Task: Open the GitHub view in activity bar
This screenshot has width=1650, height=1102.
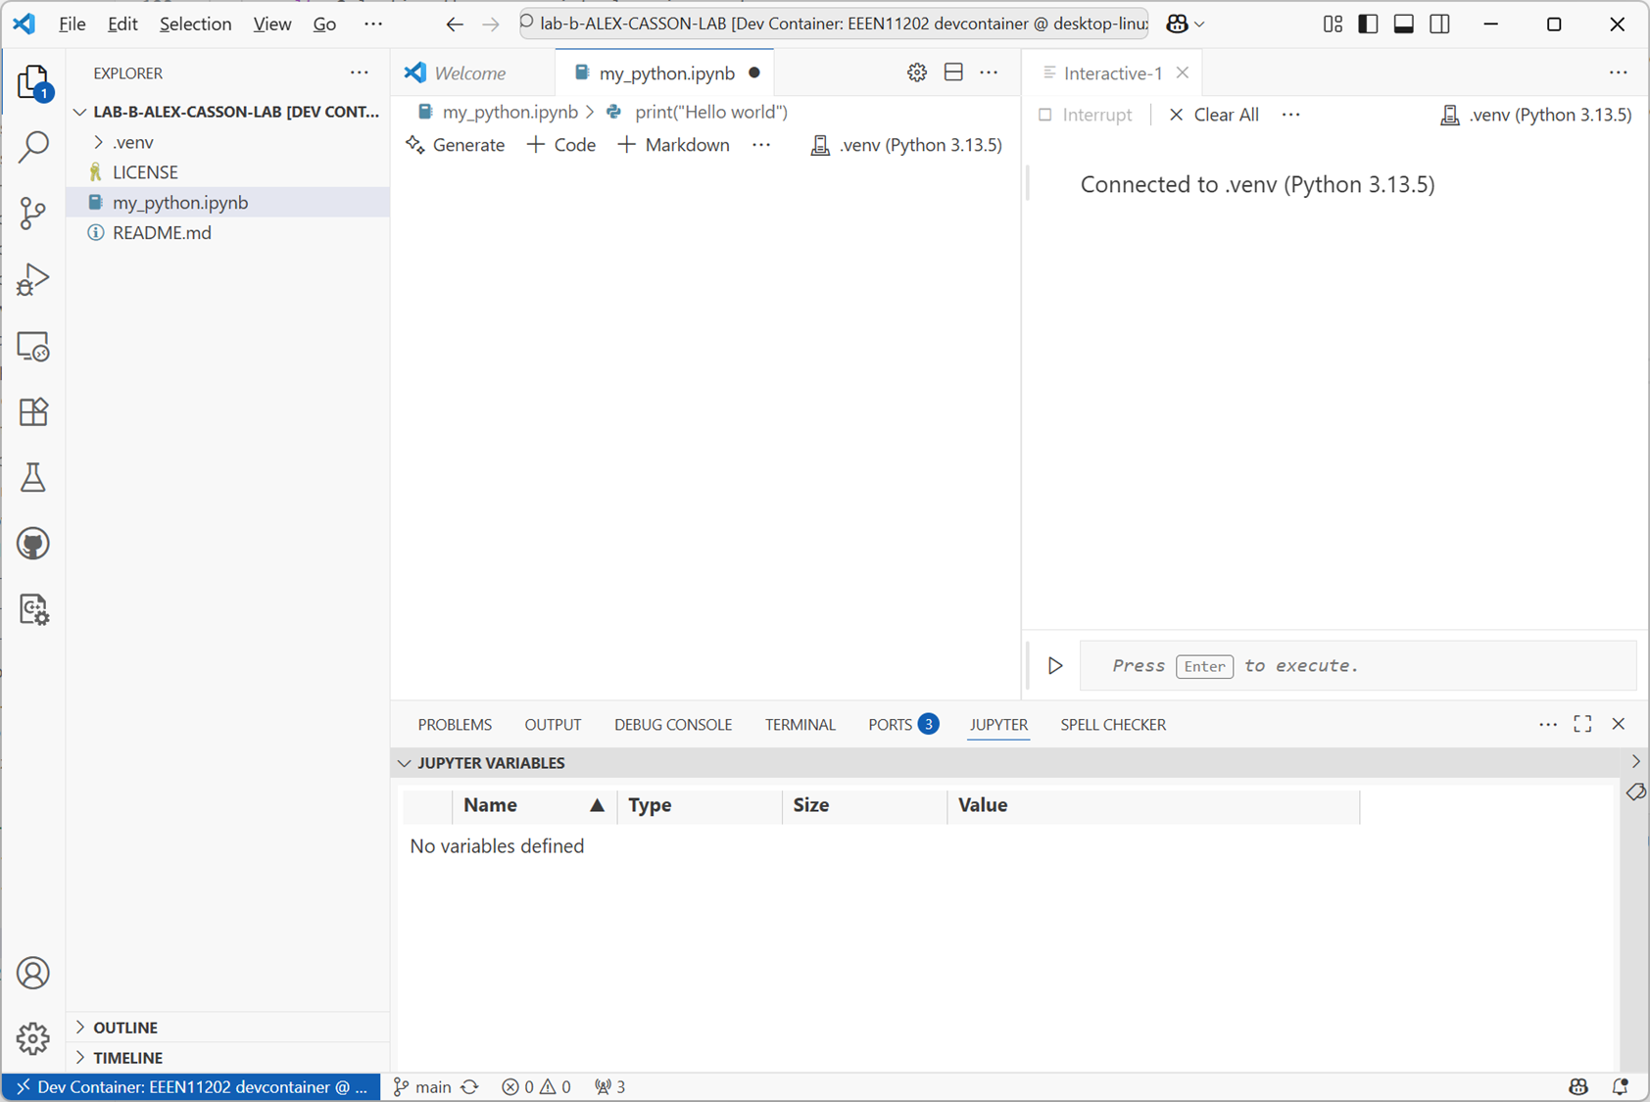Action: (x=33, y=544)
